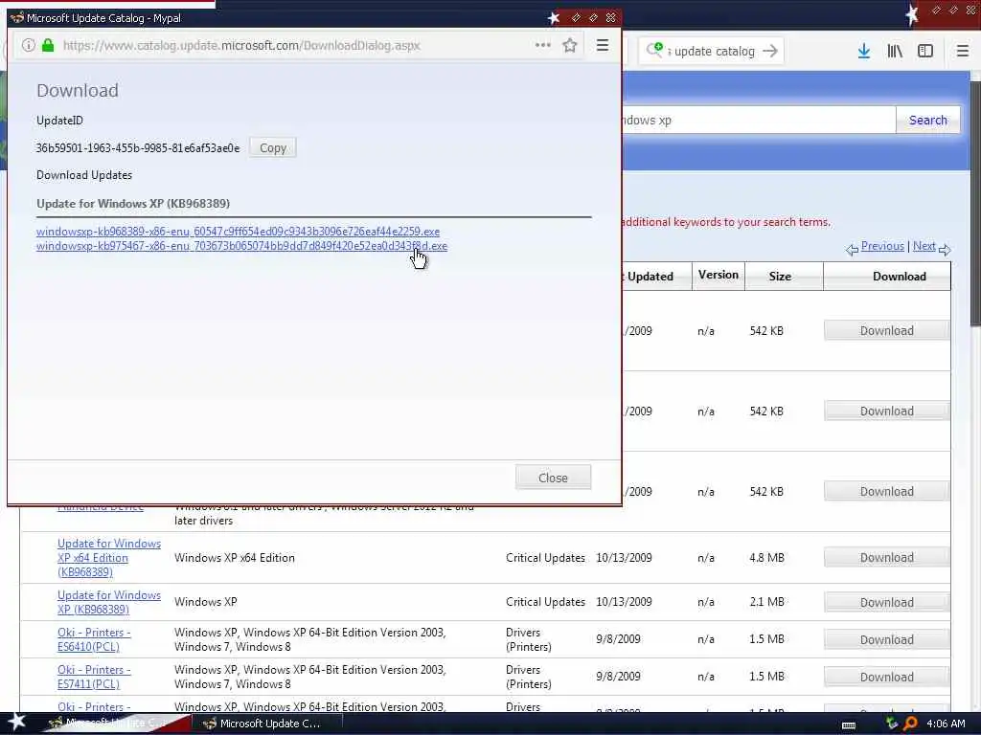Sort by the Size column header

780,277
